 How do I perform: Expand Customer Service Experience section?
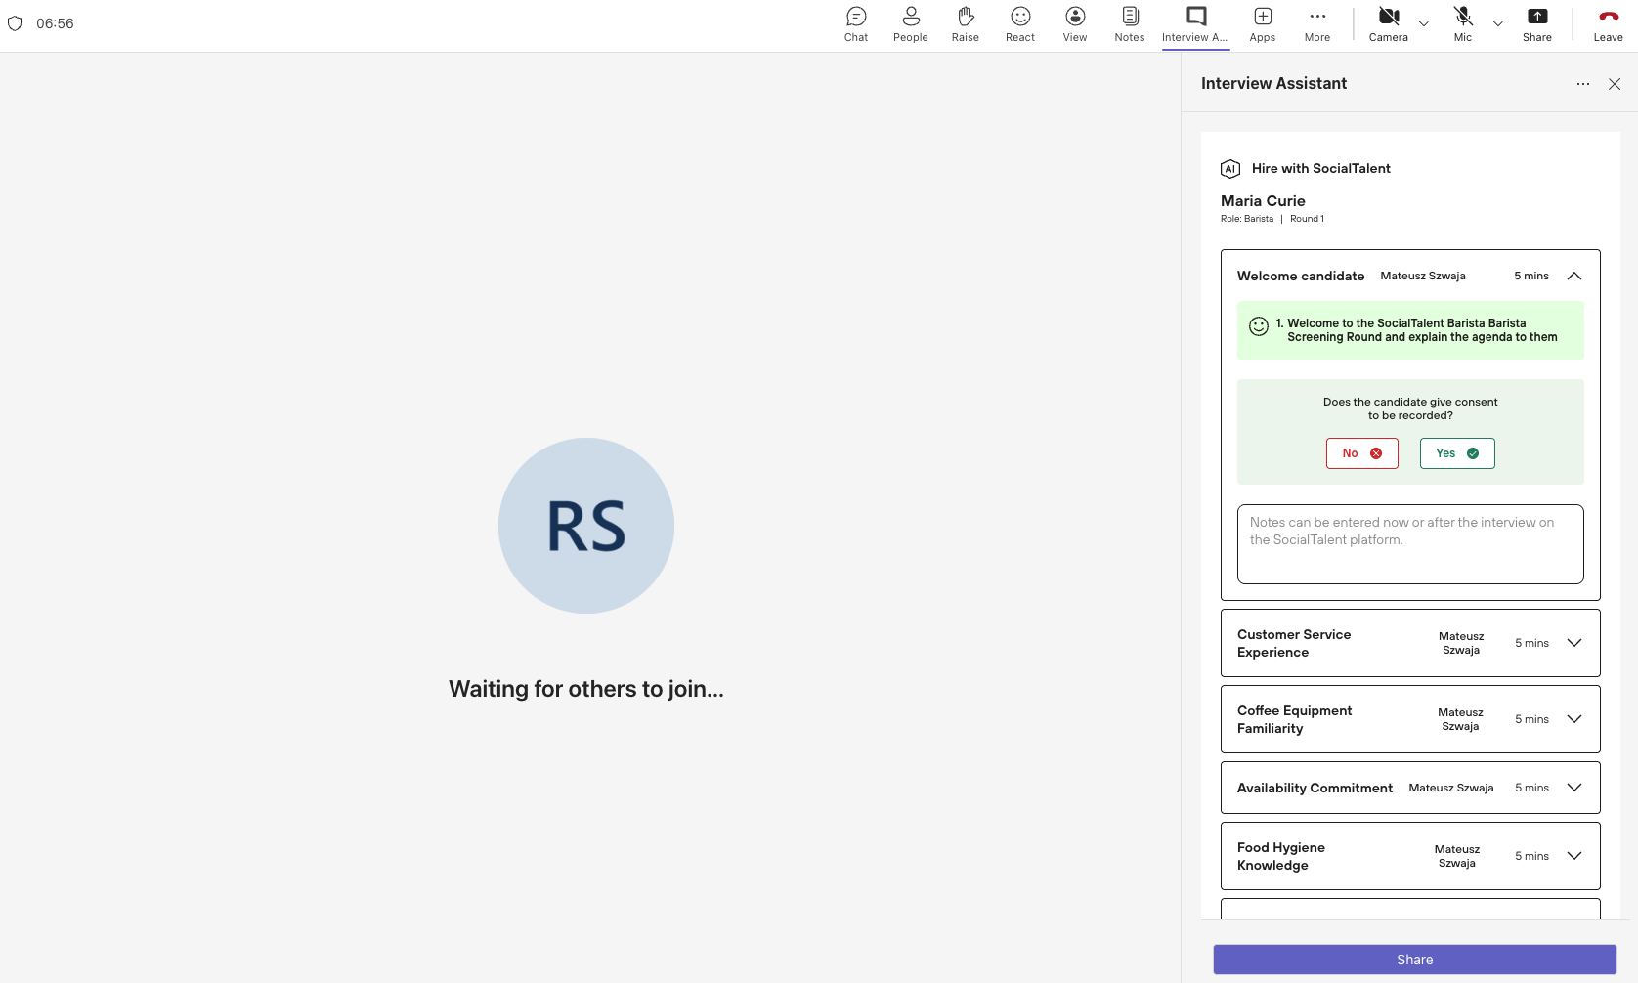click(1573, 643)
